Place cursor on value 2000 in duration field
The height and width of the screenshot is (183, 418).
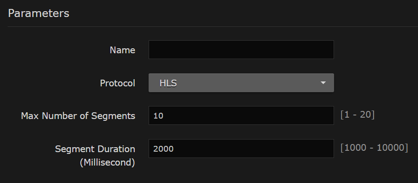tap(163, 149)
